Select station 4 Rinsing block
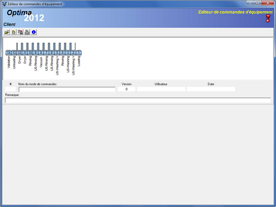This screenshot has width=276, height=207. pyautogui.click(x=62, y=53)
